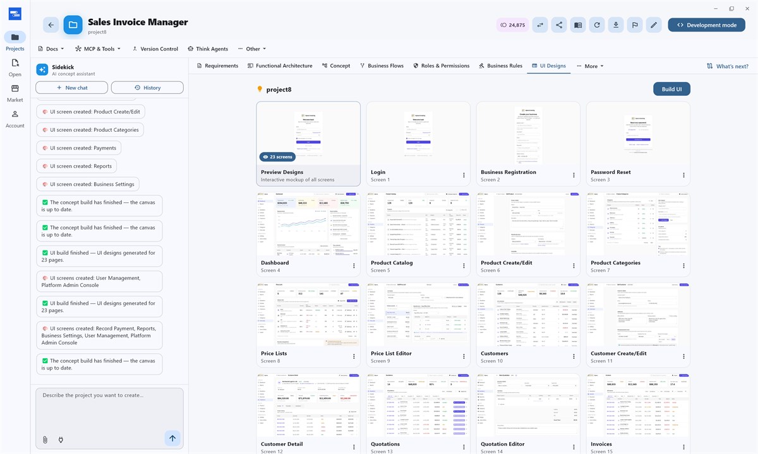Expand the MCP & Tools dropdown
Screen dimensions: 758x454
pyautogui.click(x=98, y=49)
